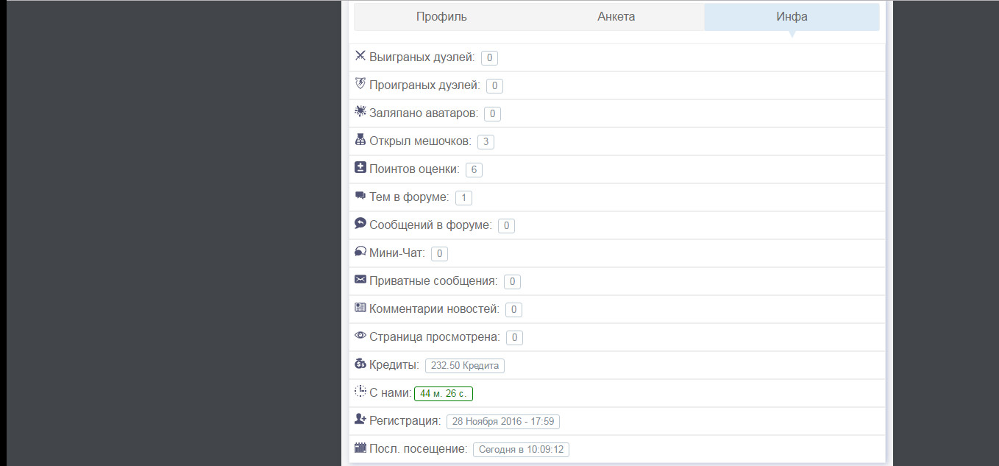Click the forum messages chat icon
This screenshot has height=466, width=999.
click(360, 223)
